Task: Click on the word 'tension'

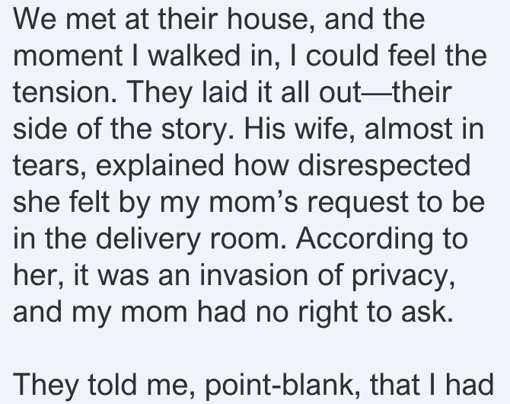Action: click(65, 92)
